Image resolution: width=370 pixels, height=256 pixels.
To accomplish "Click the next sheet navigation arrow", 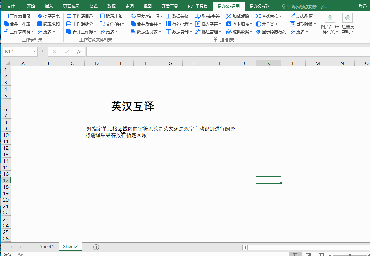I will pos(21,247).
